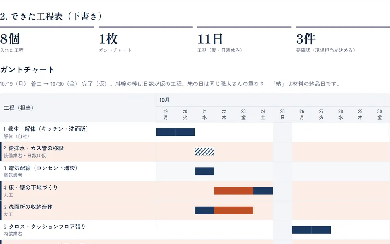Click the 3件 要確認 stat
The image size is (390, 244).
(x=343, y=40)
